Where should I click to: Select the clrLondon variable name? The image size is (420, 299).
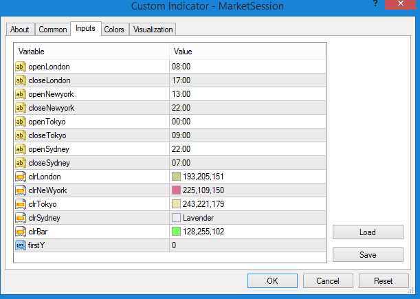pyautogui.click(x=45, y=177)
